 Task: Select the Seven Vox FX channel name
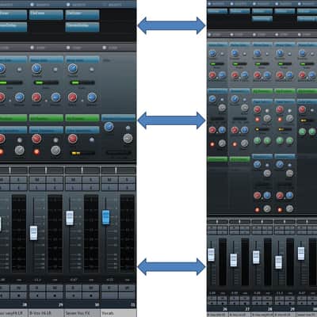coord(82,313)
